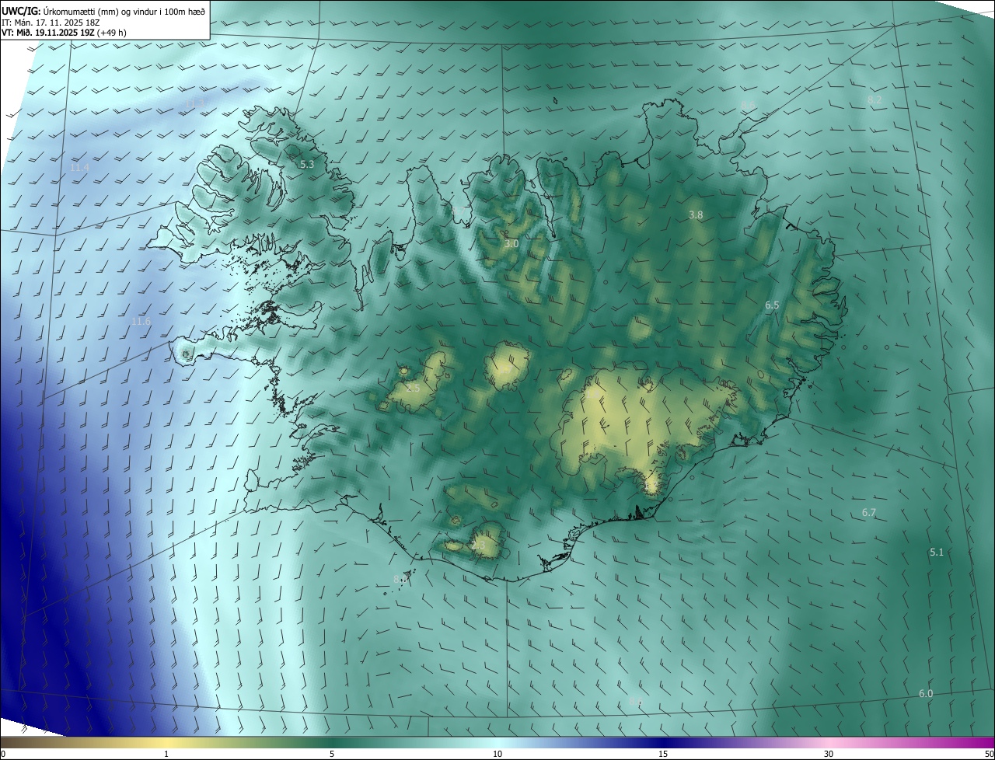Click the 50 tick on the color scale
Screen dimensions: 995x760
click(x=989, y=754)
